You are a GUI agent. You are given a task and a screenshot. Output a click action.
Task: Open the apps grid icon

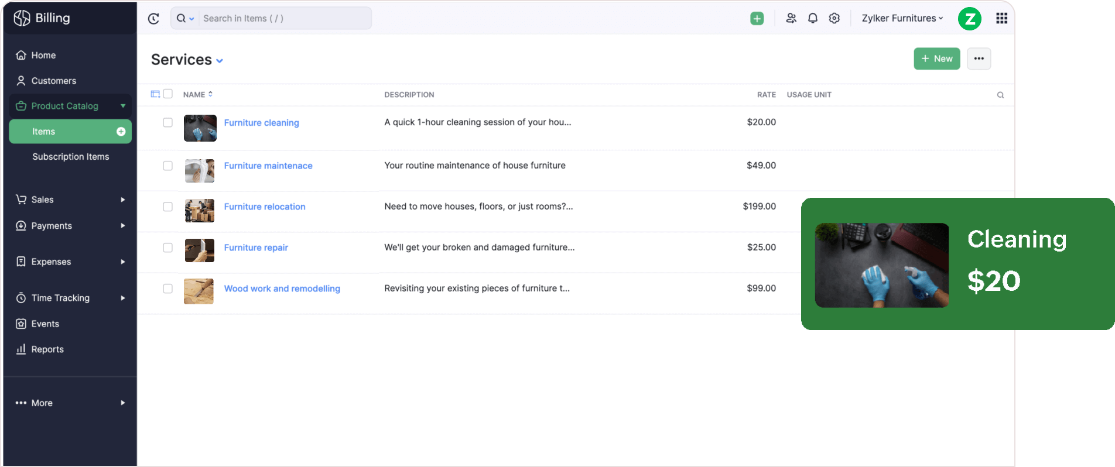1001,19
